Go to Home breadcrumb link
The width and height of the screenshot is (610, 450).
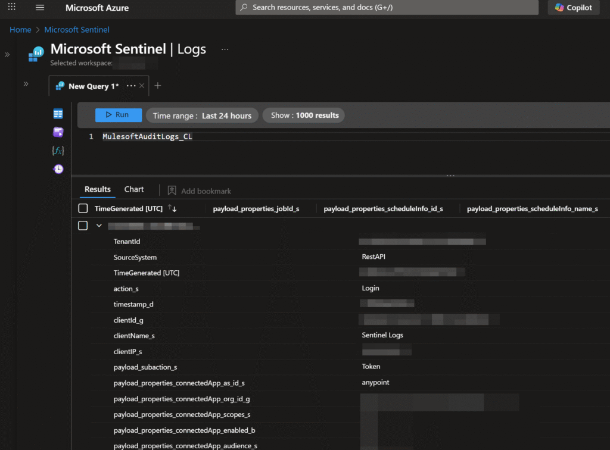pyautogui.click(x=20, y=29)
